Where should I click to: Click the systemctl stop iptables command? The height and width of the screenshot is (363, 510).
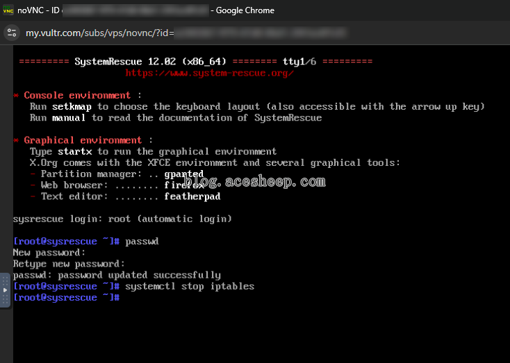tap(190, 286)
